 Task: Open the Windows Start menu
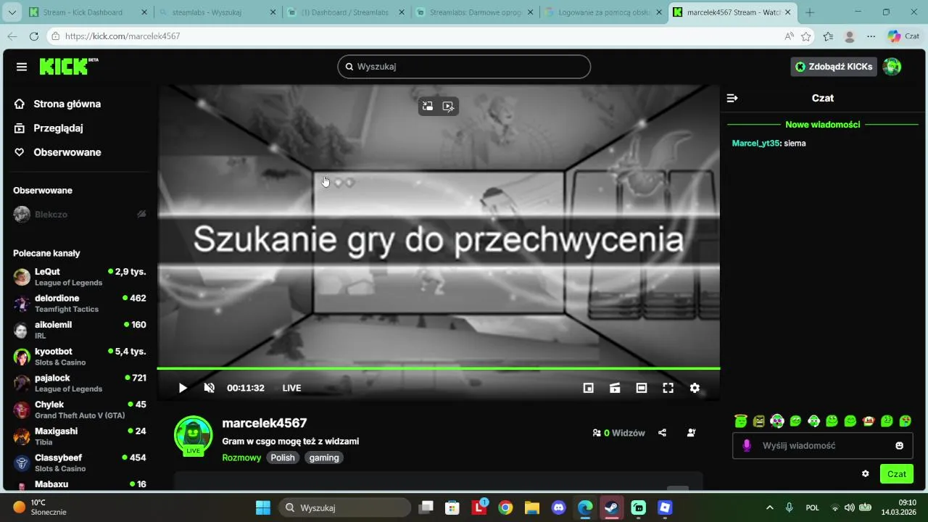[x=262, y=507]
